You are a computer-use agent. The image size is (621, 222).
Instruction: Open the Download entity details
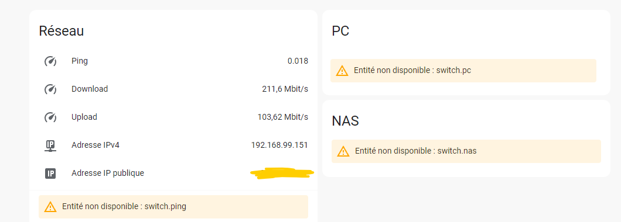(173, 89)
